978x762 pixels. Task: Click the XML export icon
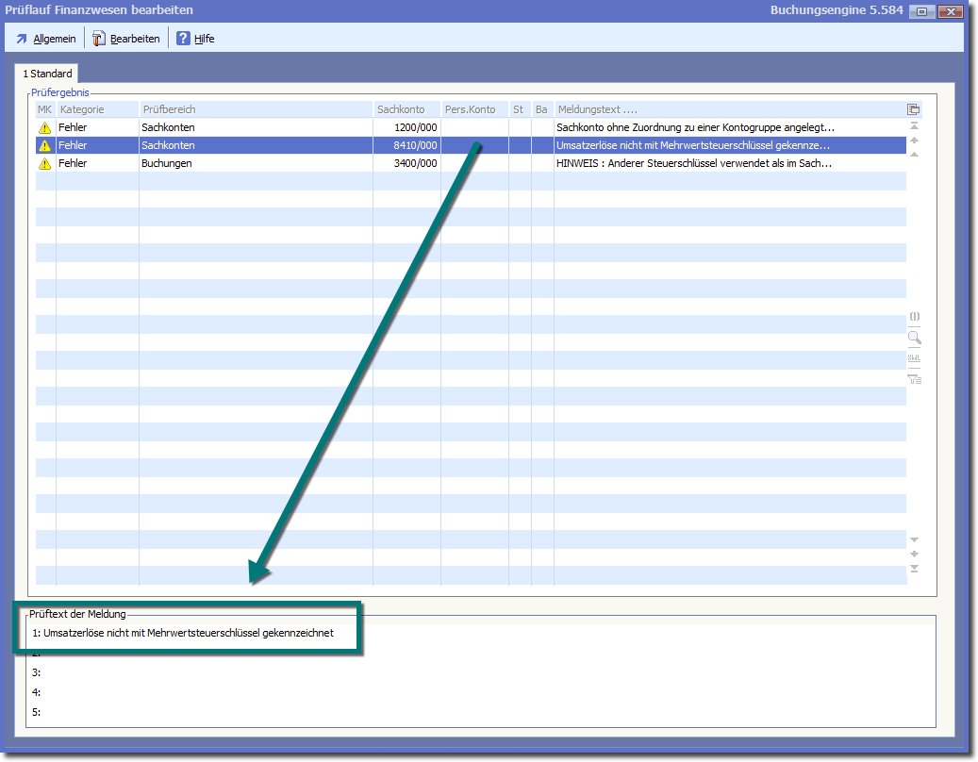[914, 358]
